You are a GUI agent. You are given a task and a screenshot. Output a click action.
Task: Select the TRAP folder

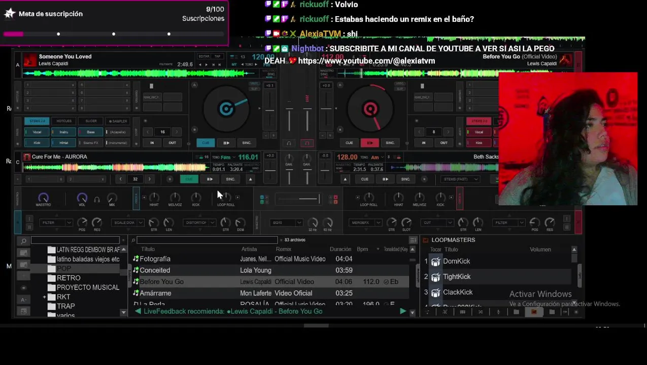pos(65,306)
